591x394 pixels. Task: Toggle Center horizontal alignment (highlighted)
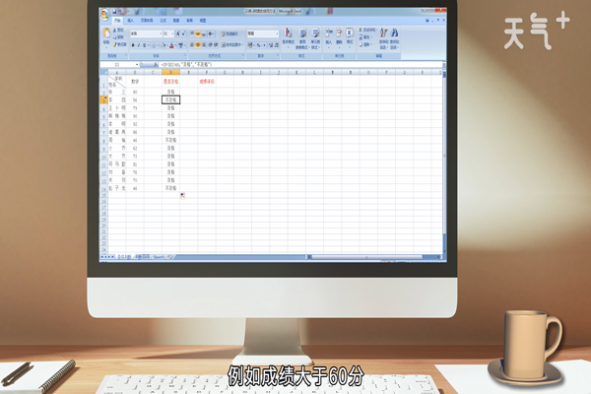point(198,45)
